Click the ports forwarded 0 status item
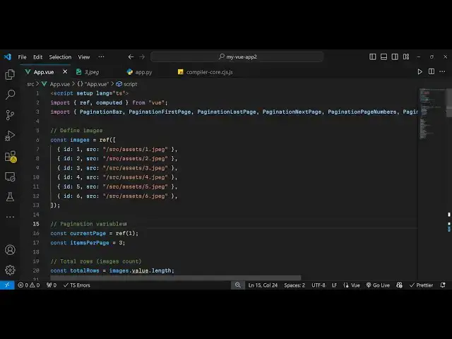 [52, 285]
